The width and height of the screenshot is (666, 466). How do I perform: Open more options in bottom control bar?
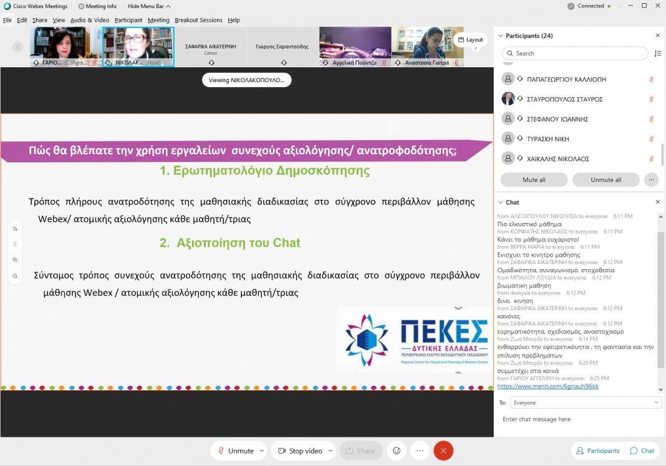(x=420, y=450)
